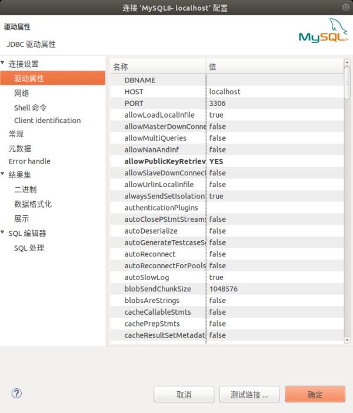Open the 展示 settings page
This screenshot has height=413, width=353.
[22, 219]
